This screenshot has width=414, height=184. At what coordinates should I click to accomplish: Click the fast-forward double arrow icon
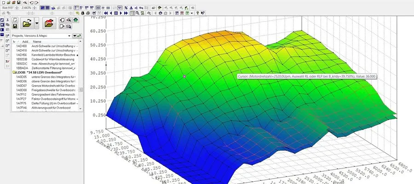click(126, 13)
